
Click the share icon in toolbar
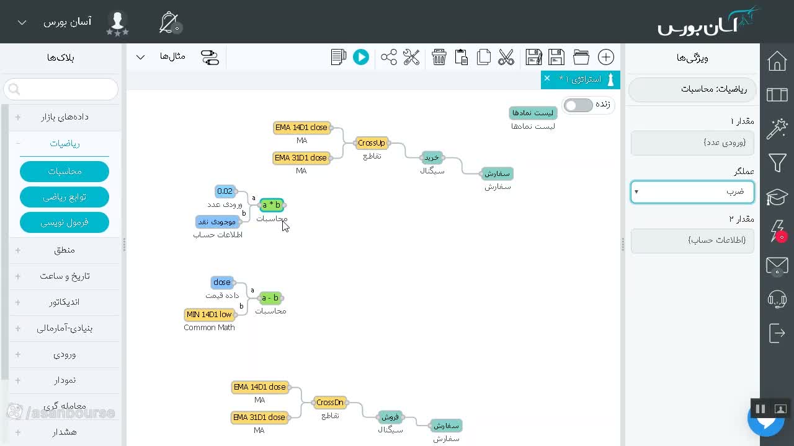click(x=389, y=58)
